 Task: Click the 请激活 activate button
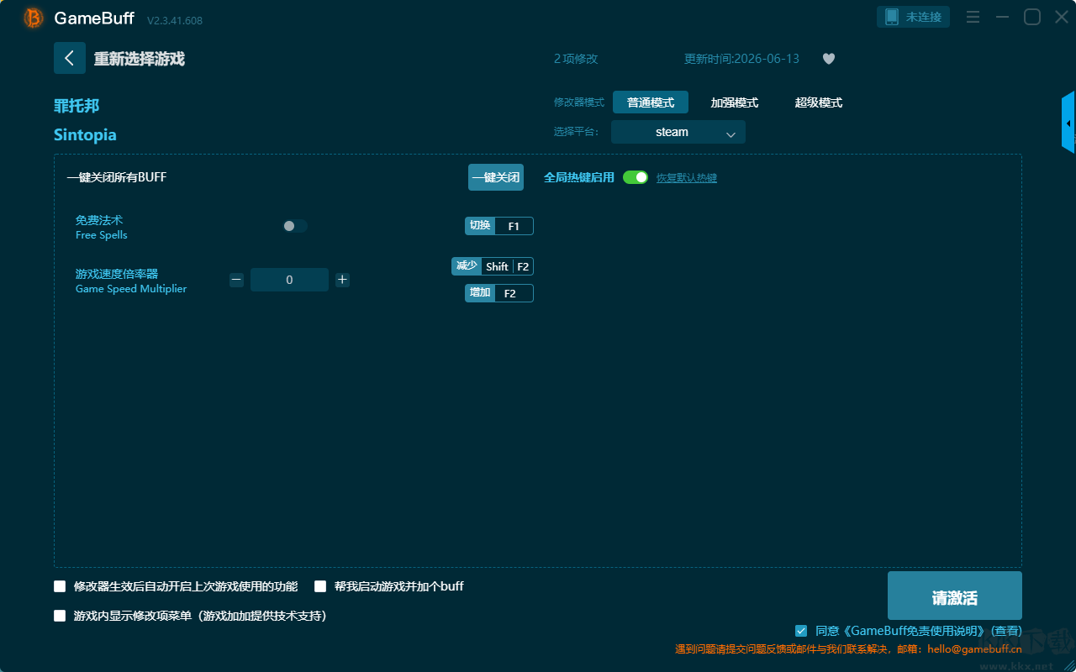(955, 597)
